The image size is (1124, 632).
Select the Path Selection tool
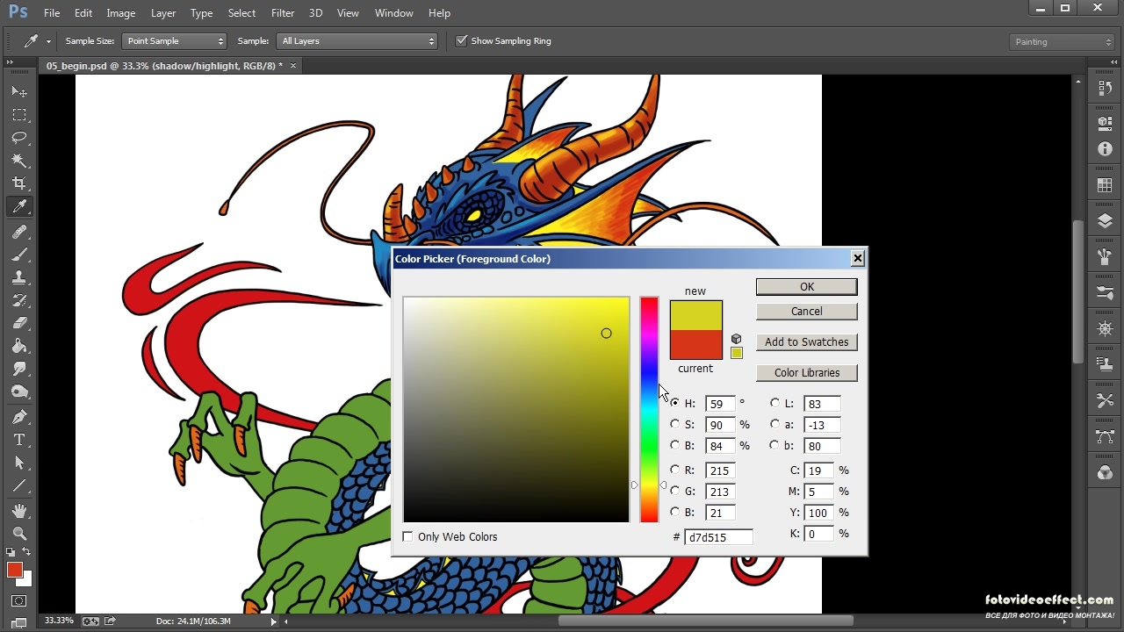(19, 463)
